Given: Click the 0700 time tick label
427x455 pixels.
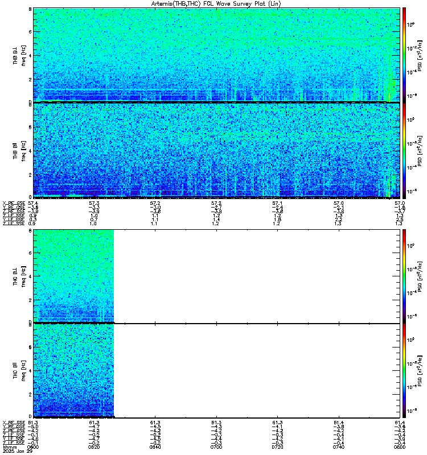Looking at the screenshot, I should [x=216, y=447].
